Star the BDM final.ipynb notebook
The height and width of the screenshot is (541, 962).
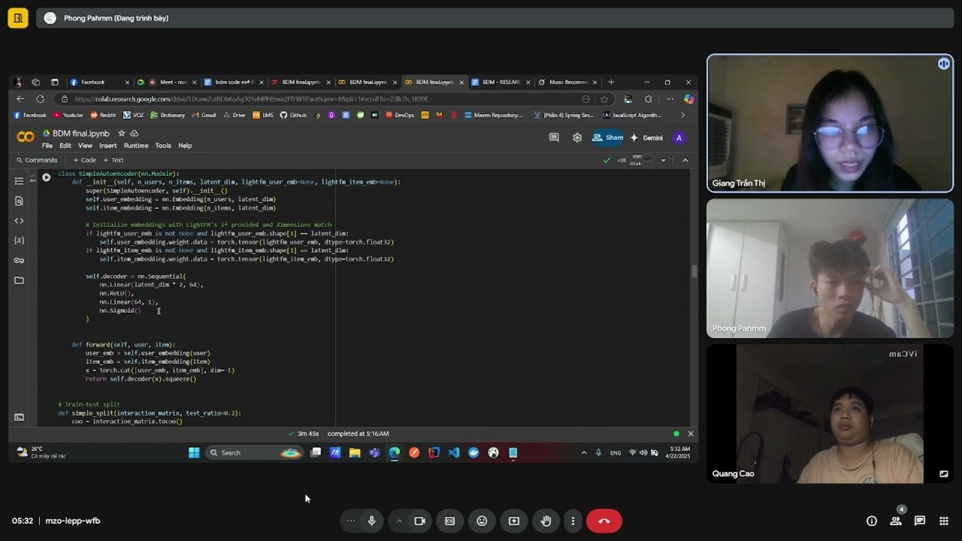121,134
